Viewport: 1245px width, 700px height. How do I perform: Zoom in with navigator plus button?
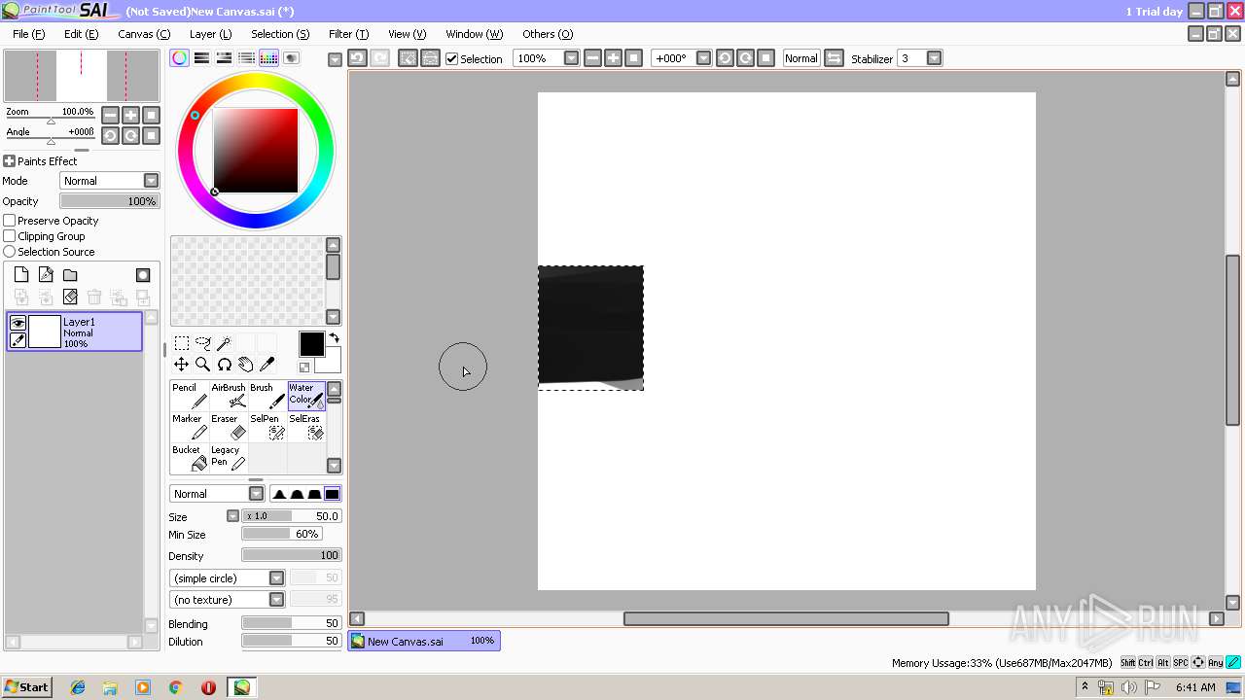click(x=130, y=115)
